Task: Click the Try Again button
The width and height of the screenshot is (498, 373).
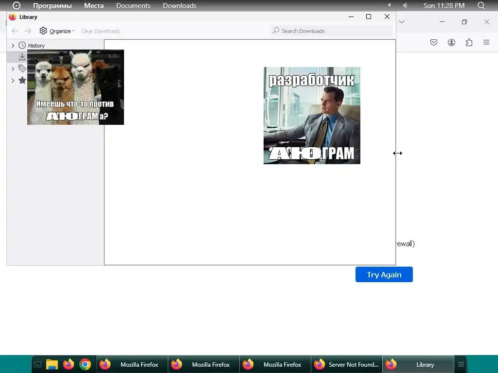Action: 384,274
